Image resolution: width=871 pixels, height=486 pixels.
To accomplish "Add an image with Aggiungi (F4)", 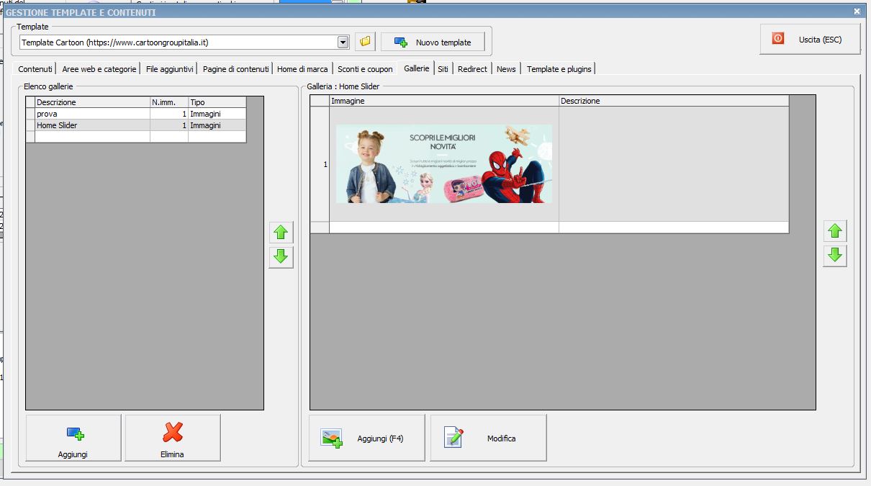I will click(x=367, y=438).
